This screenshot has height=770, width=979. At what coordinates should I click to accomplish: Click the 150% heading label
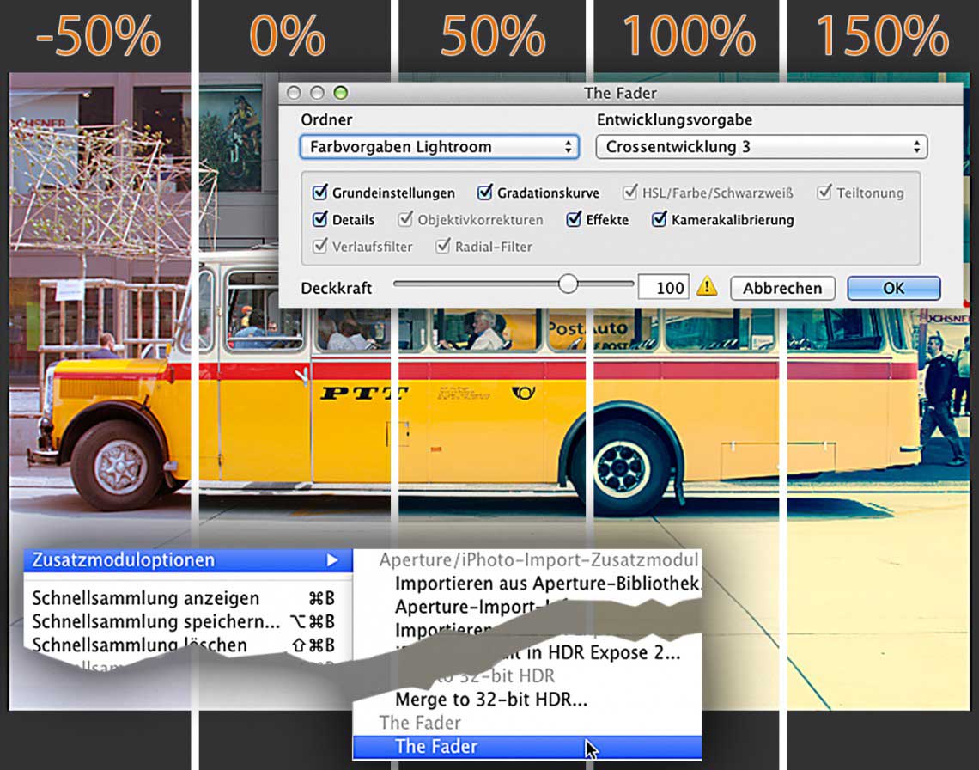(883, 36)
